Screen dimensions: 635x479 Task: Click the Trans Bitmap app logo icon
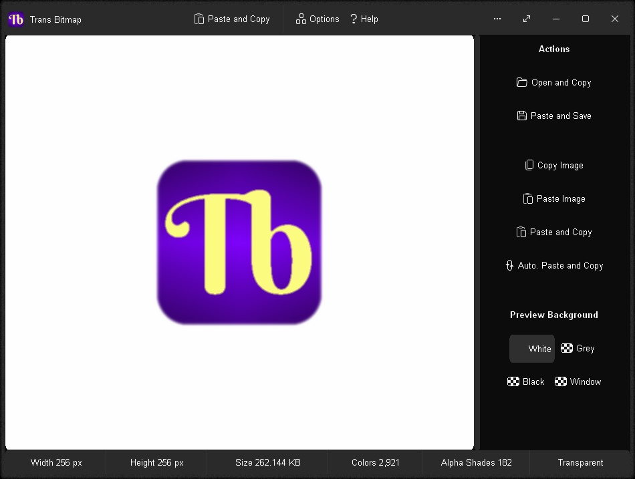tap(16, 19)
